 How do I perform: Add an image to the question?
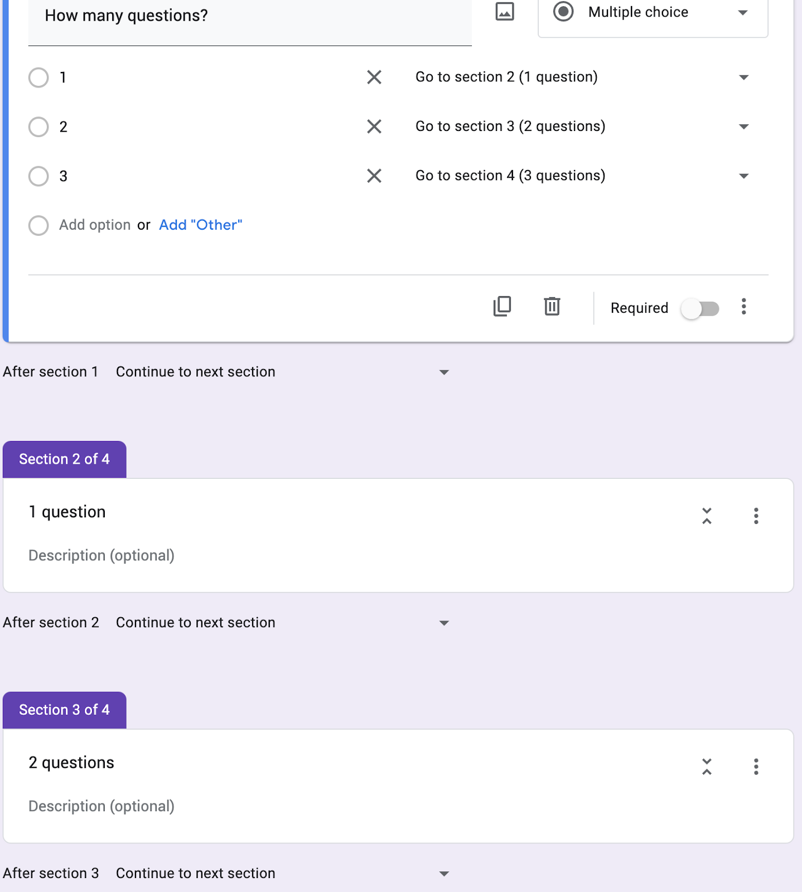point(505,11)
